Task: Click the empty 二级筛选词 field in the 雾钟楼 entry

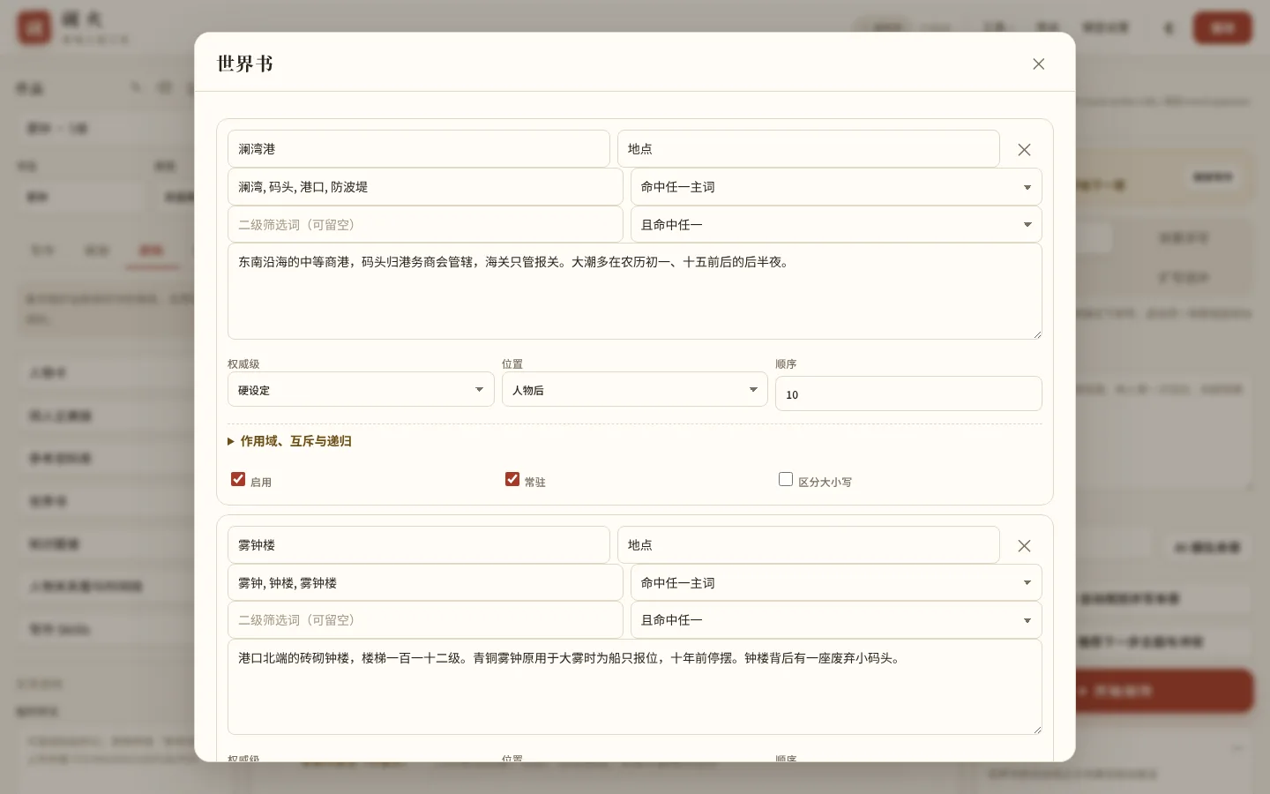Action: coord(425,620)
